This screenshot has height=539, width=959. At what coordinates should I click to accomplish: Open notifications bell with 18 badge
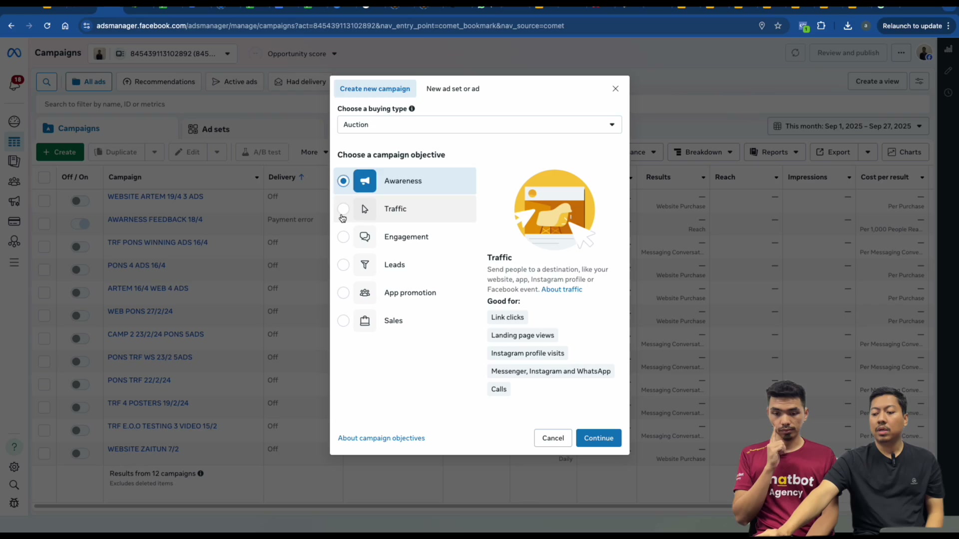click(14, 83)
